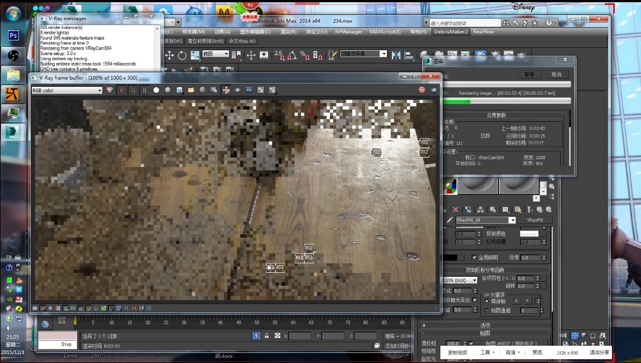Click 退出分享 to exit sharing
The width and height of the screenshot is (641, 363).
tap(599, 352)
